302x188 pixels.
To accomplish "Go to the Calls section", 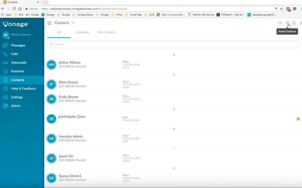I will tap(15, 54).
